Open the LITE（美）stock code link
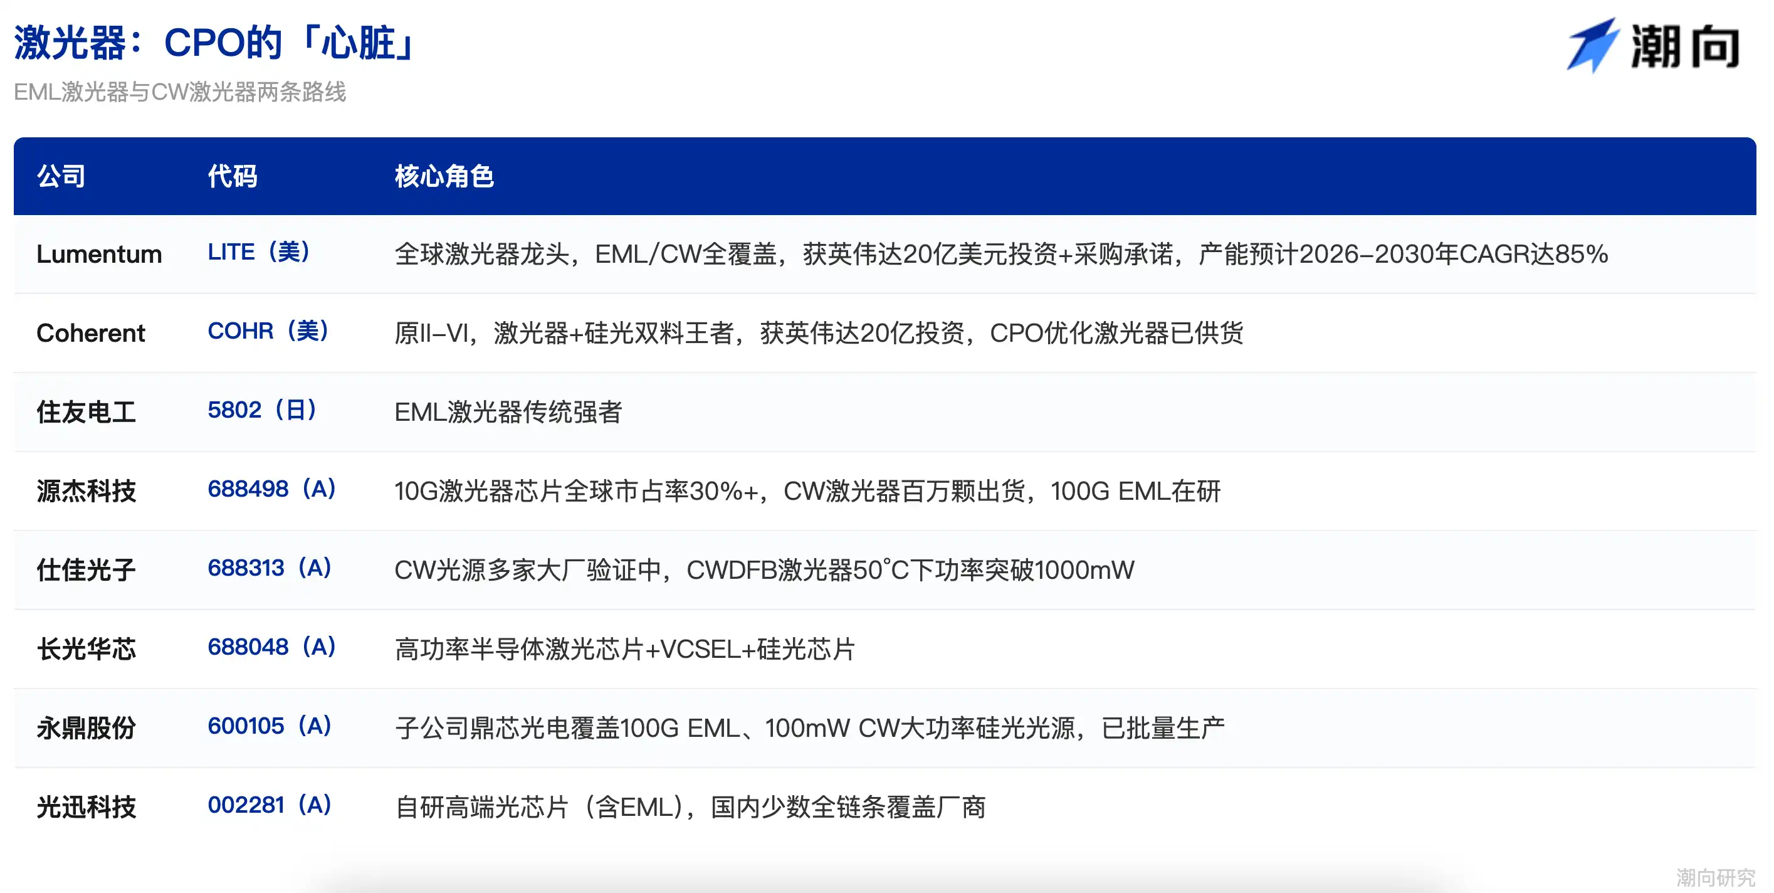1774x893 pixels. pos(259,252)
